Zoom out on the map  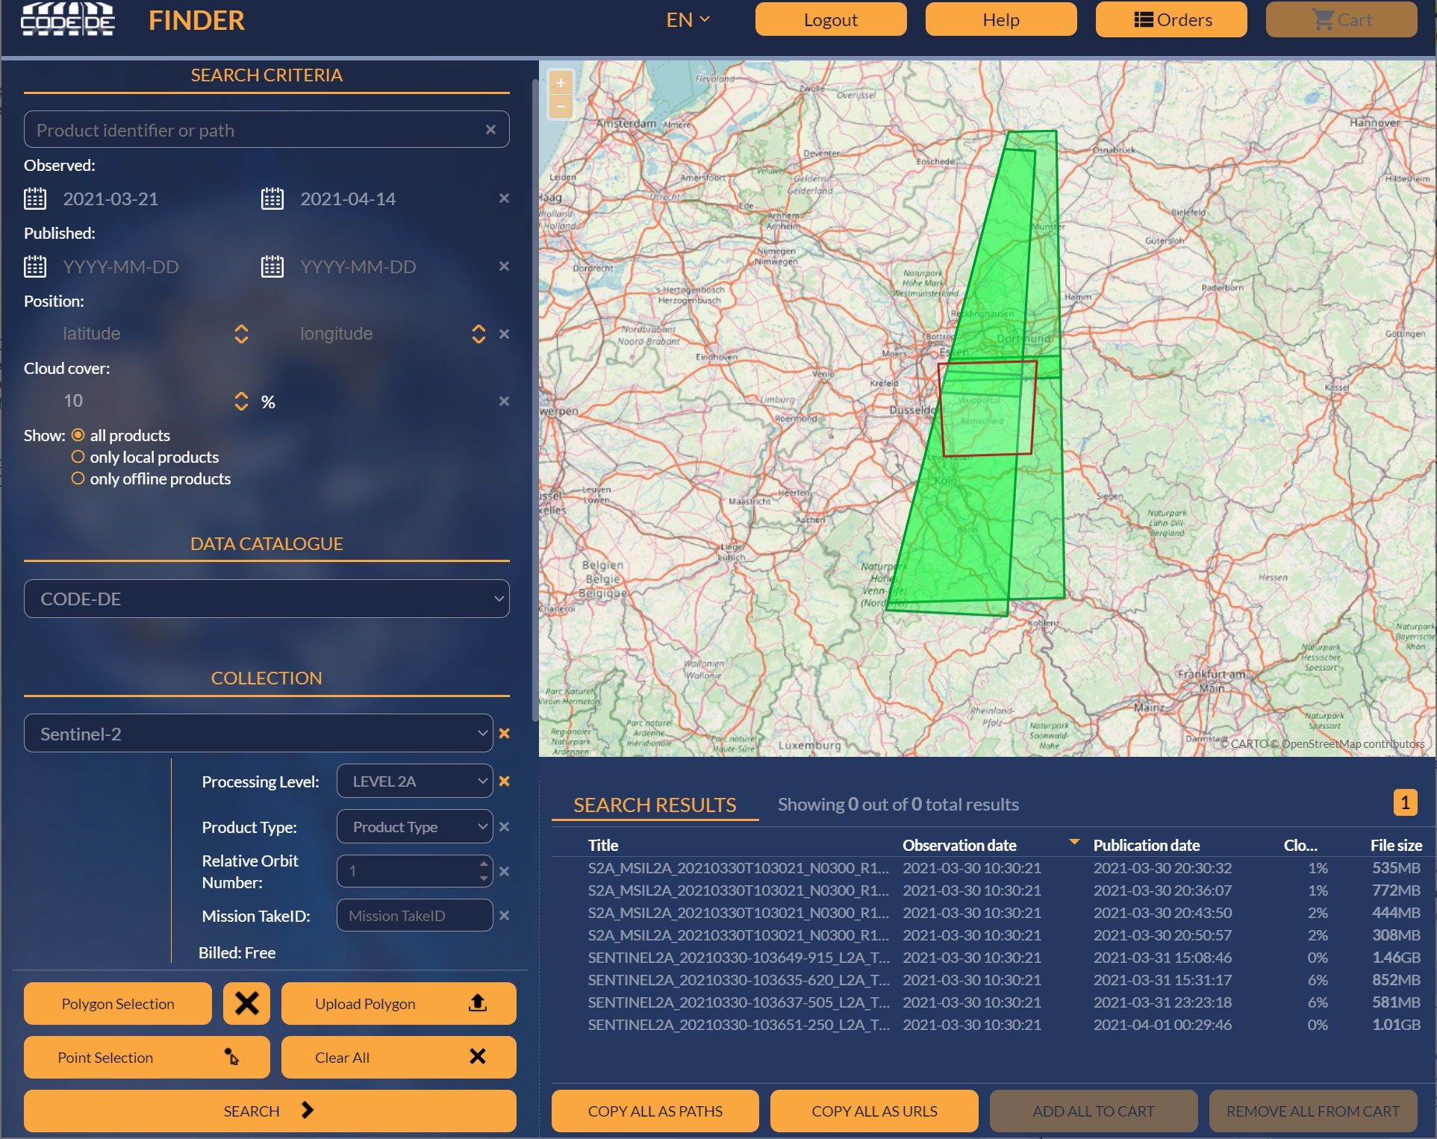pyautogui.click(x=561, y=107)
